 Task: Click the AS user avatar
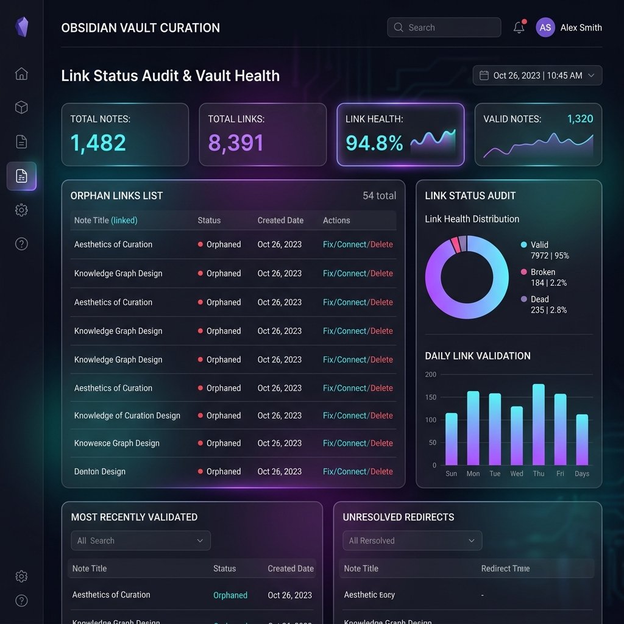(x=545, y=27)
